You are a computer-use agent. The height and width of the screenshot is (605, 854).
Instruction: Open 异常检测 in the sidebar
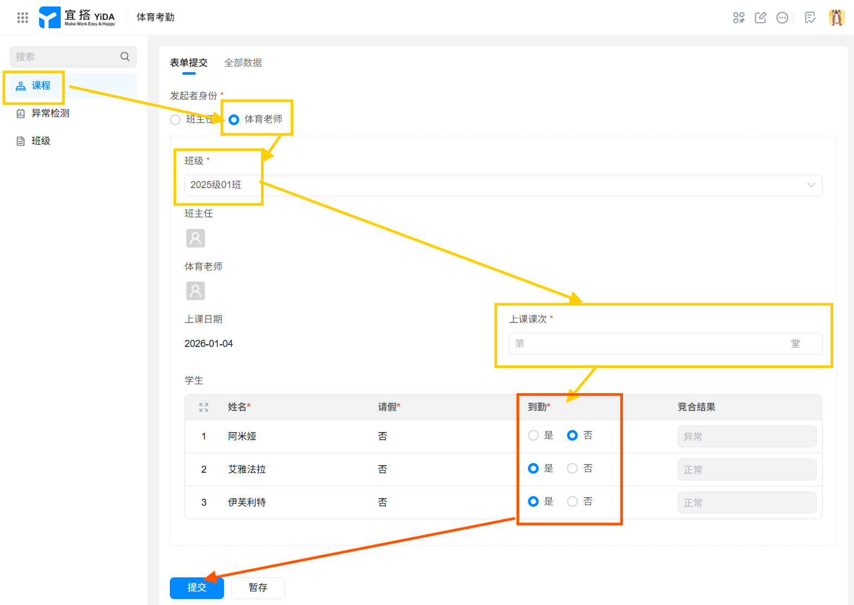(50, 113)
